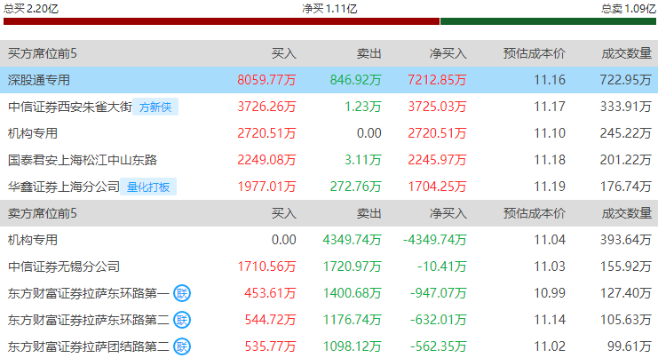Screen dimensions: 658x358
Task: Open the 量化打板 tag
Action: coord(150,187)
